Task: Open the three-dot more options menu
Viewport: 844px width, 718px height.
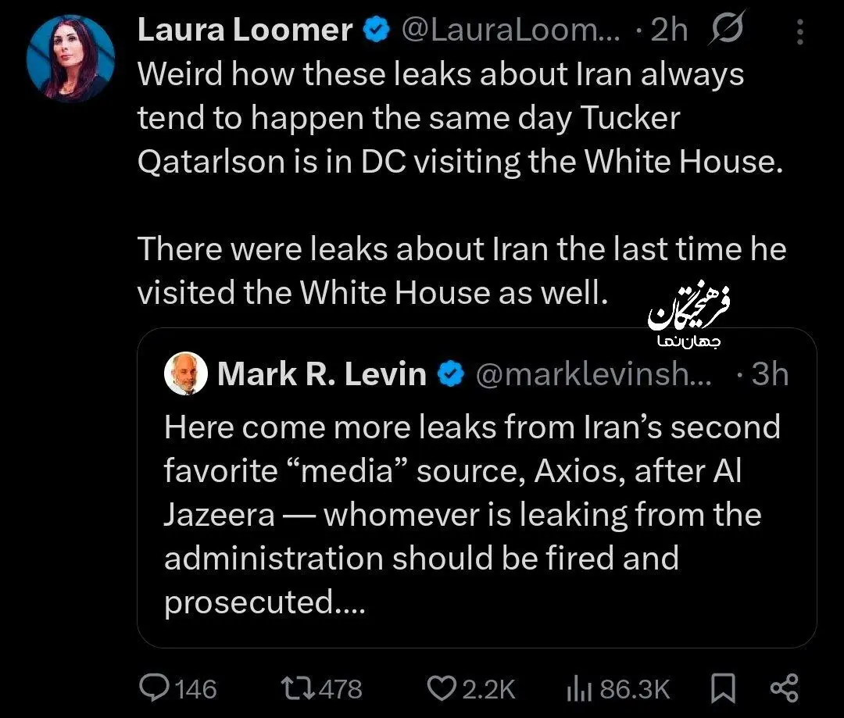Action: 799,30
